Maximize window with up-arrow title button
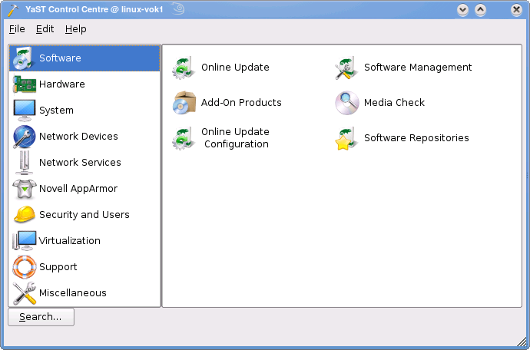Viewport: 530px width, 350px height. coord(480,10)
